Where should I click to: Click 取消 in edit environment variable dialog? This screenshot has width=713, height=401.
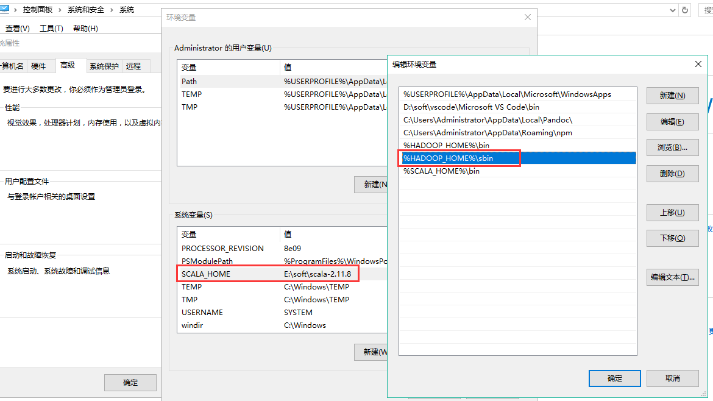click(672, 378)
